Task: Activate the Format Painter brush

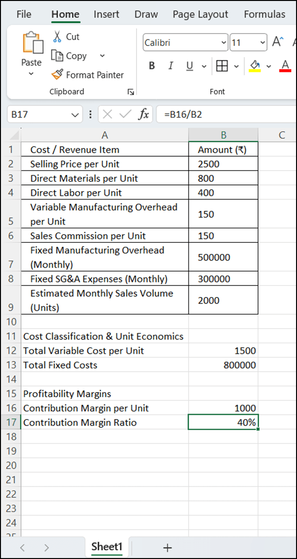Action: coord(57,75)
